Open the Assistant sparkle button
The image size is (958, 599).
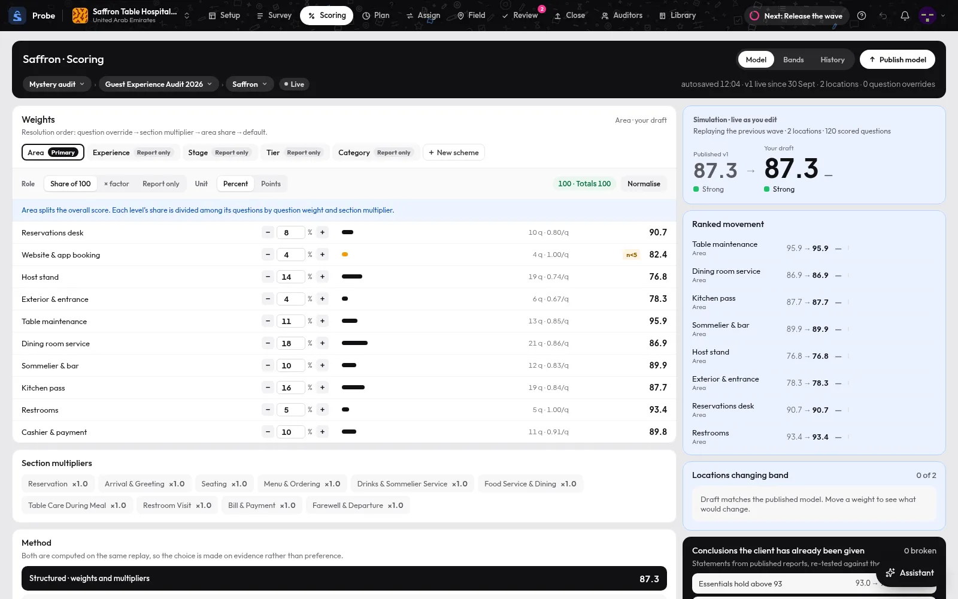[x=910, y=573]
